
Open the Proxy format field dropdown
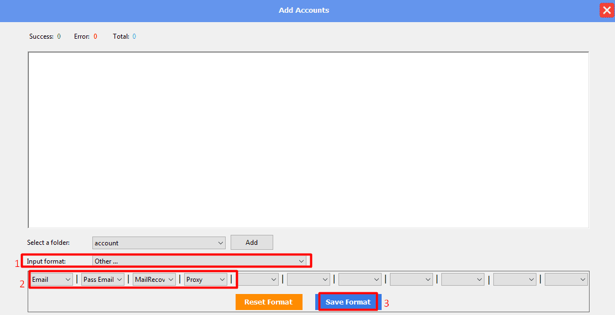click(206, 280)
